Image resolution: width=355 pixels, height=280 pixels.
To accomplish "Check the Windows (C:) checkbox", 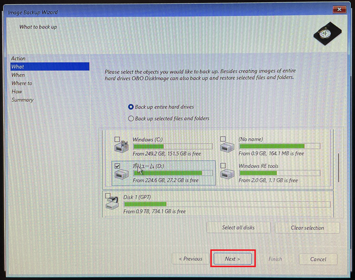I will click(x=118, y=139).
